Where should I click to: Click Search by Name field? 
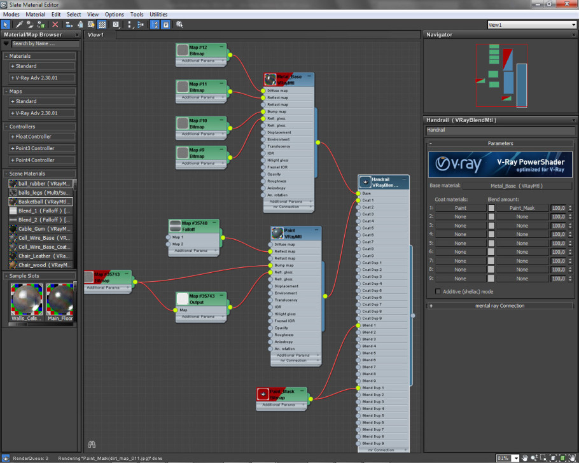[45, 44]
